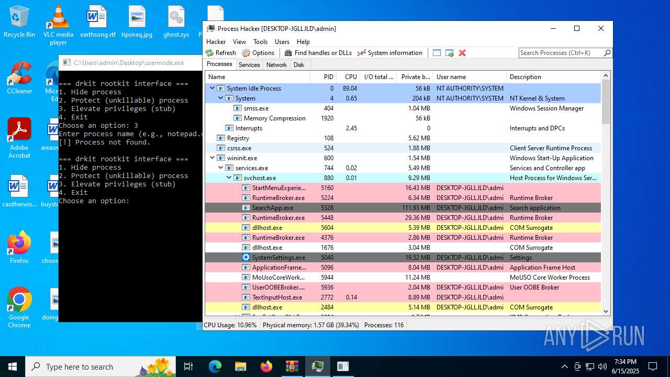670x377 pixels.
Task: Collapse the services.exe tree node
Action: 220,168
